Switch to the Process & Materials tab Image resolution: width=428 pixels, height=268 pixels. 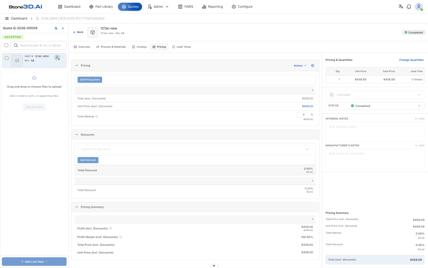pyautogui.click(x=111, y=47)
